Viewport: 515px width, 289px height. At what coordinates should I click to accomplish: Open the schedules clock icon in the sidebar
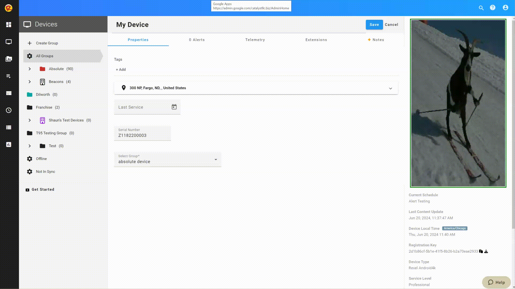pos(9,110)
